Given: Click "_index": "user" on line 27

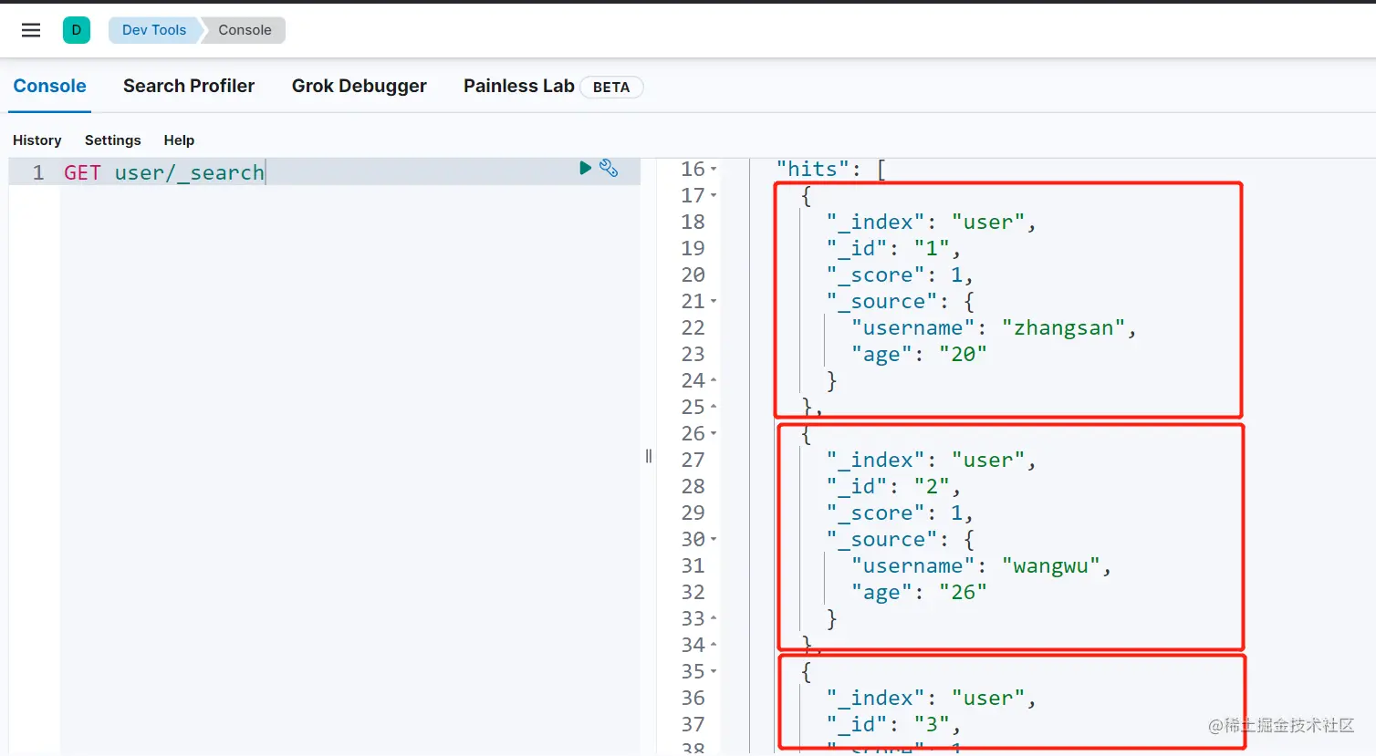Looking at the screenshot, I should [x=932, y=461].
